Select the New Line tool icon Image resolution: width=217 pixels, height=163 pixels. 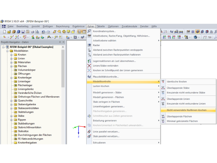click(x=12, y=37)
